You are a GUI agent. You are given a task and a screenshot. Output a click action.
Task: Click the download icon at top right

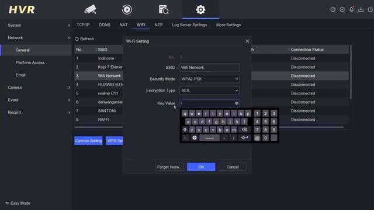click(x=361, y=9)
